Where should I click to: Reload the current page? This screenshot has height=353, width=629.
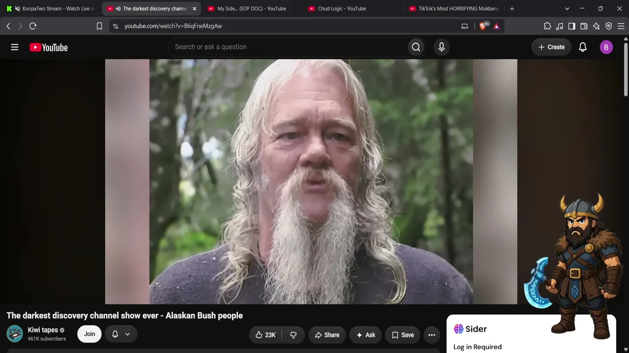33,26
